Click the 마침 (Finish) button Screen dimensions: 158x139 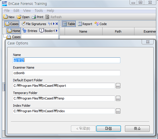coord(109,129)
